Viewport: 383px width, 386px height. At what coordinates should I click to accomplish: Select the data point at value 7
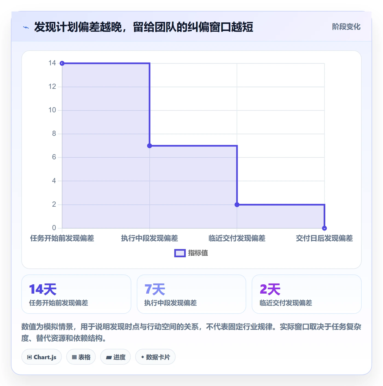click(x=150, y=146)
